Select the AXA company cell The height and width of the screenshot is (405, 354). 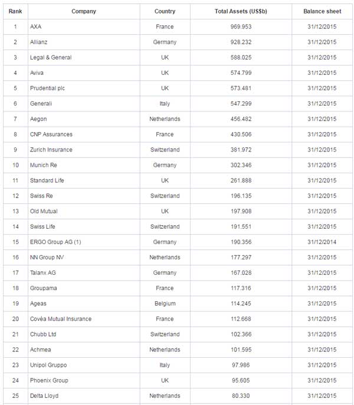[36, 27]
